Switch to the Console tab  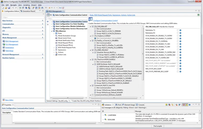[x=140, y=105]
